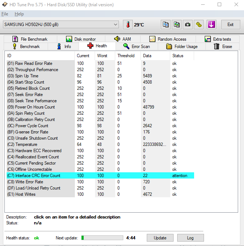Select the (02) Throughput Performance row
244x246 pixels.
100,70
